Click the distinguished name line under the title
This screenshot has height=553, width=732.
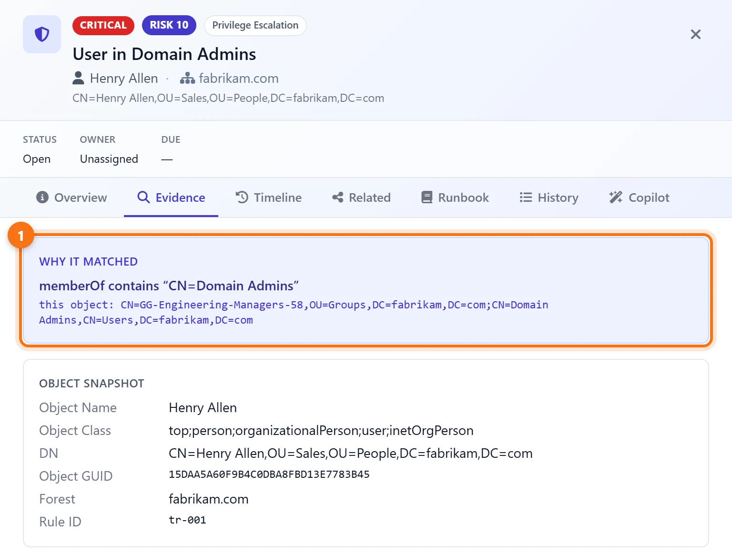click(x=228, y=98)
